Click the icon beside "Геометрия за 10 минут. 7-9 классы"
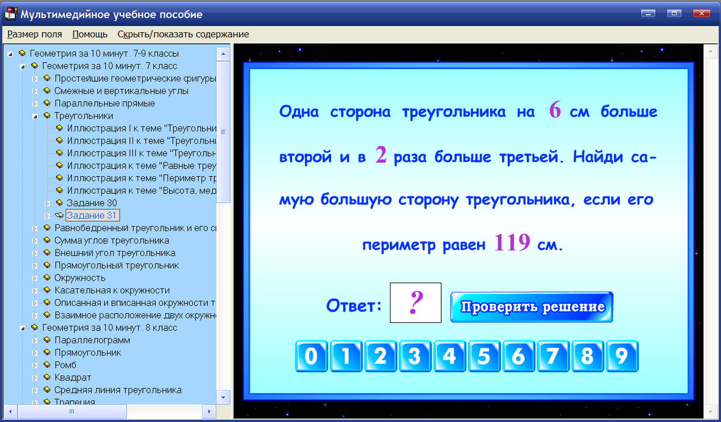The width and height of the screenshot is (721, 422). click(23, 53)
